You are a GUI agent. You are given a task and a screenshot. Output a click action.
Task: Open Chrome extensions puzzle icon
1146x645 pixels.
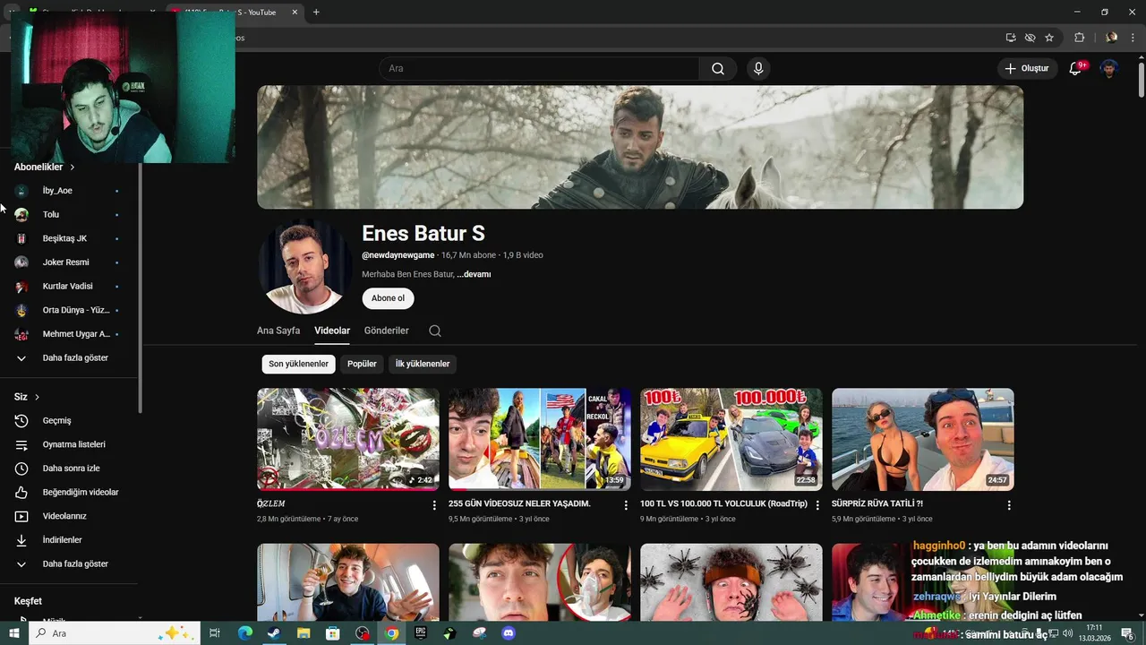[x=1079, y=38]
